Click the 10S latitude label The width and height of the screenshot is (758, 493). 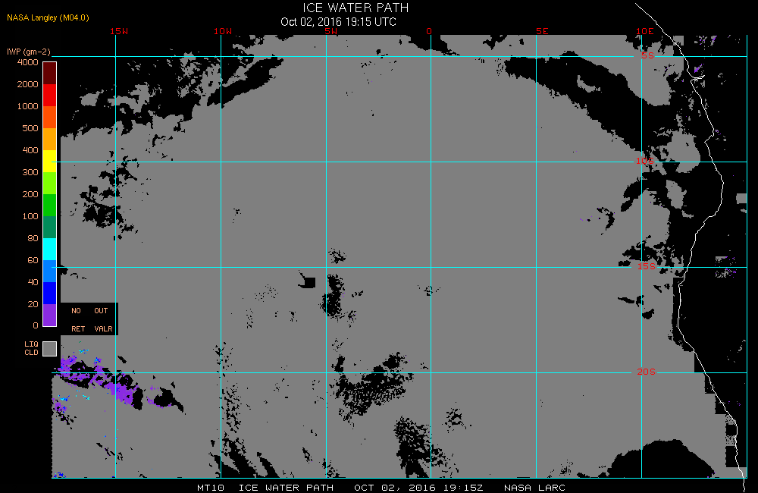pos(645,161)
